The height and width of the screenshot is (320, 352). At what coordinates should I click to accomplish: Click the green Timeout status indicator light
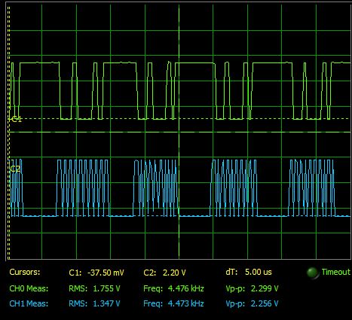[312, 273]
